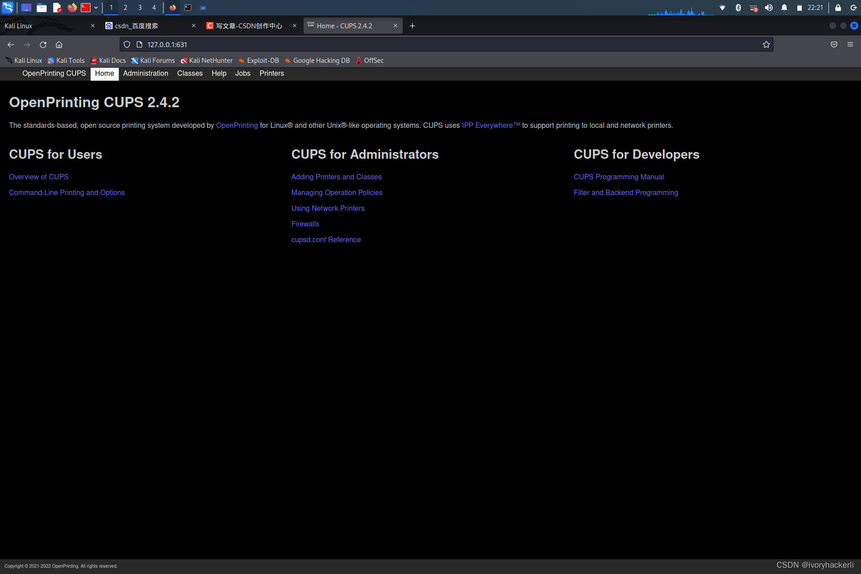This screenshot has height=574, width=861.
Task: Go to the Printers tab
Action: pyautogui.click(x=271, y=74)
